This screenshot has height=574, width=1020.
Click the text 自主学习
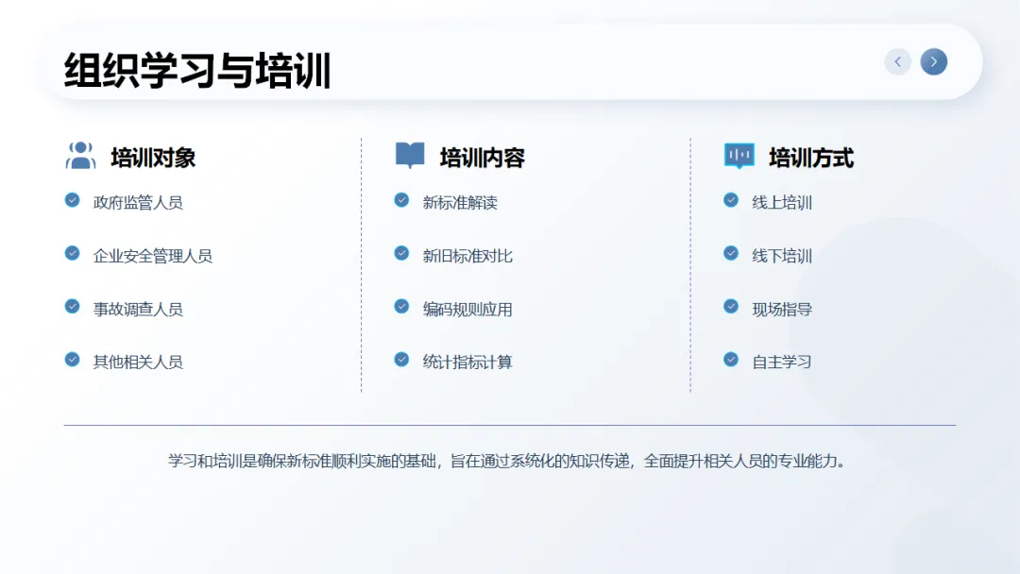(x=782, y=363)
